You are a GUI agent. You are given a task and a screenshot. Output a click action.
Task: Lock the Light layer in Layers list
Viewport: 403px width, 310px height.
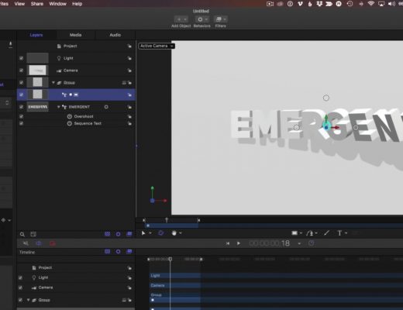tap(129, 58)
